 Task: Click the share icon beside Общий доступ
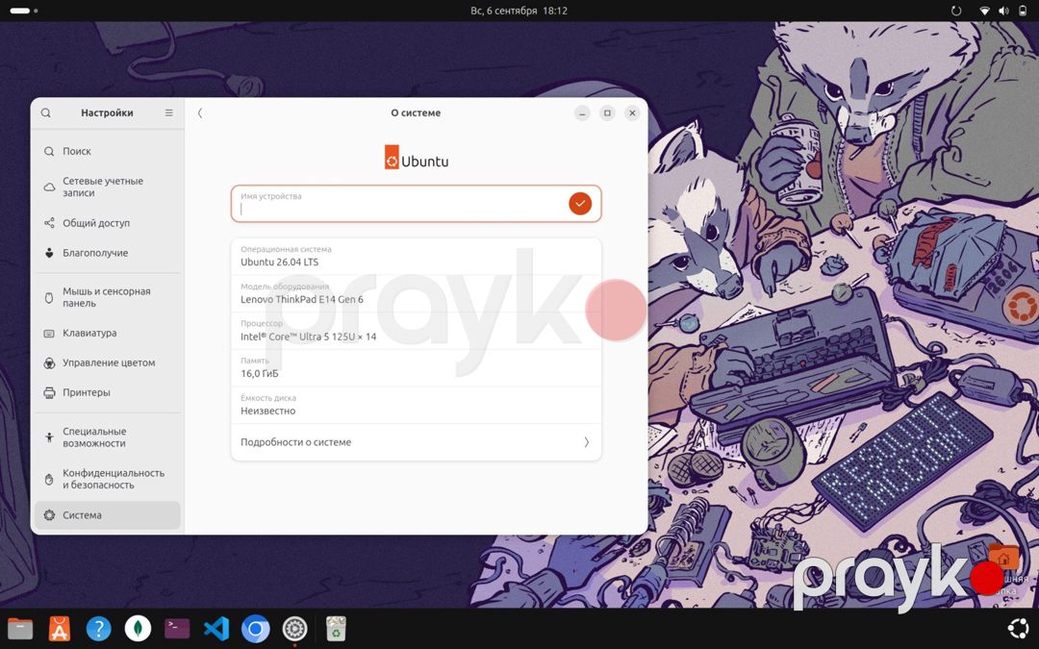click(x=49, y=223)
